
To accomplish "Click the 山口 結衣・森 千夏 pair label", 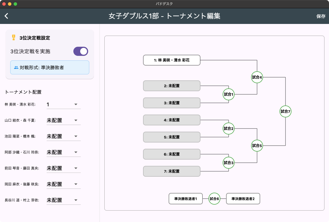I will click(x=20, y=121).
